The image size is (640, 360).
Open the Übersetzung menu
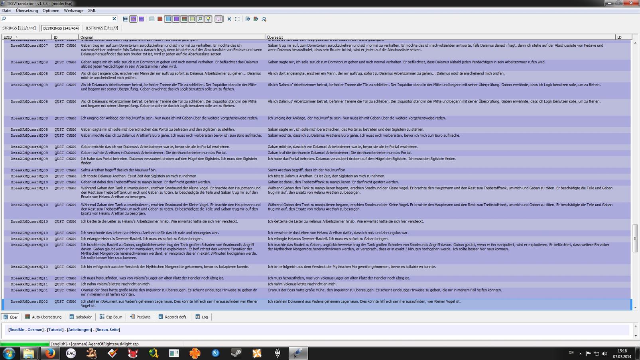coord(27,11)
